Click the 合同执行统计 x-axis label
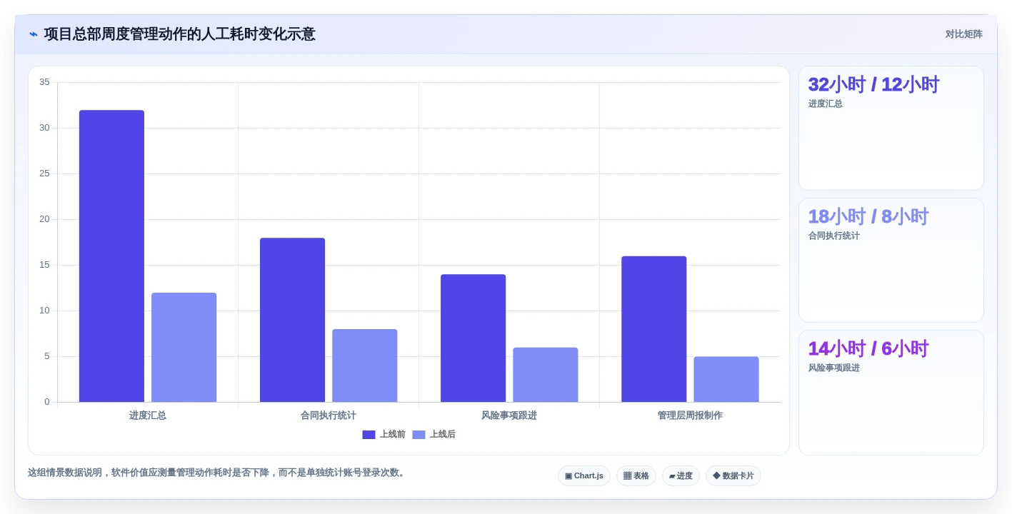1012x514 pixels. pyautogui.click(x=329, y=415)
